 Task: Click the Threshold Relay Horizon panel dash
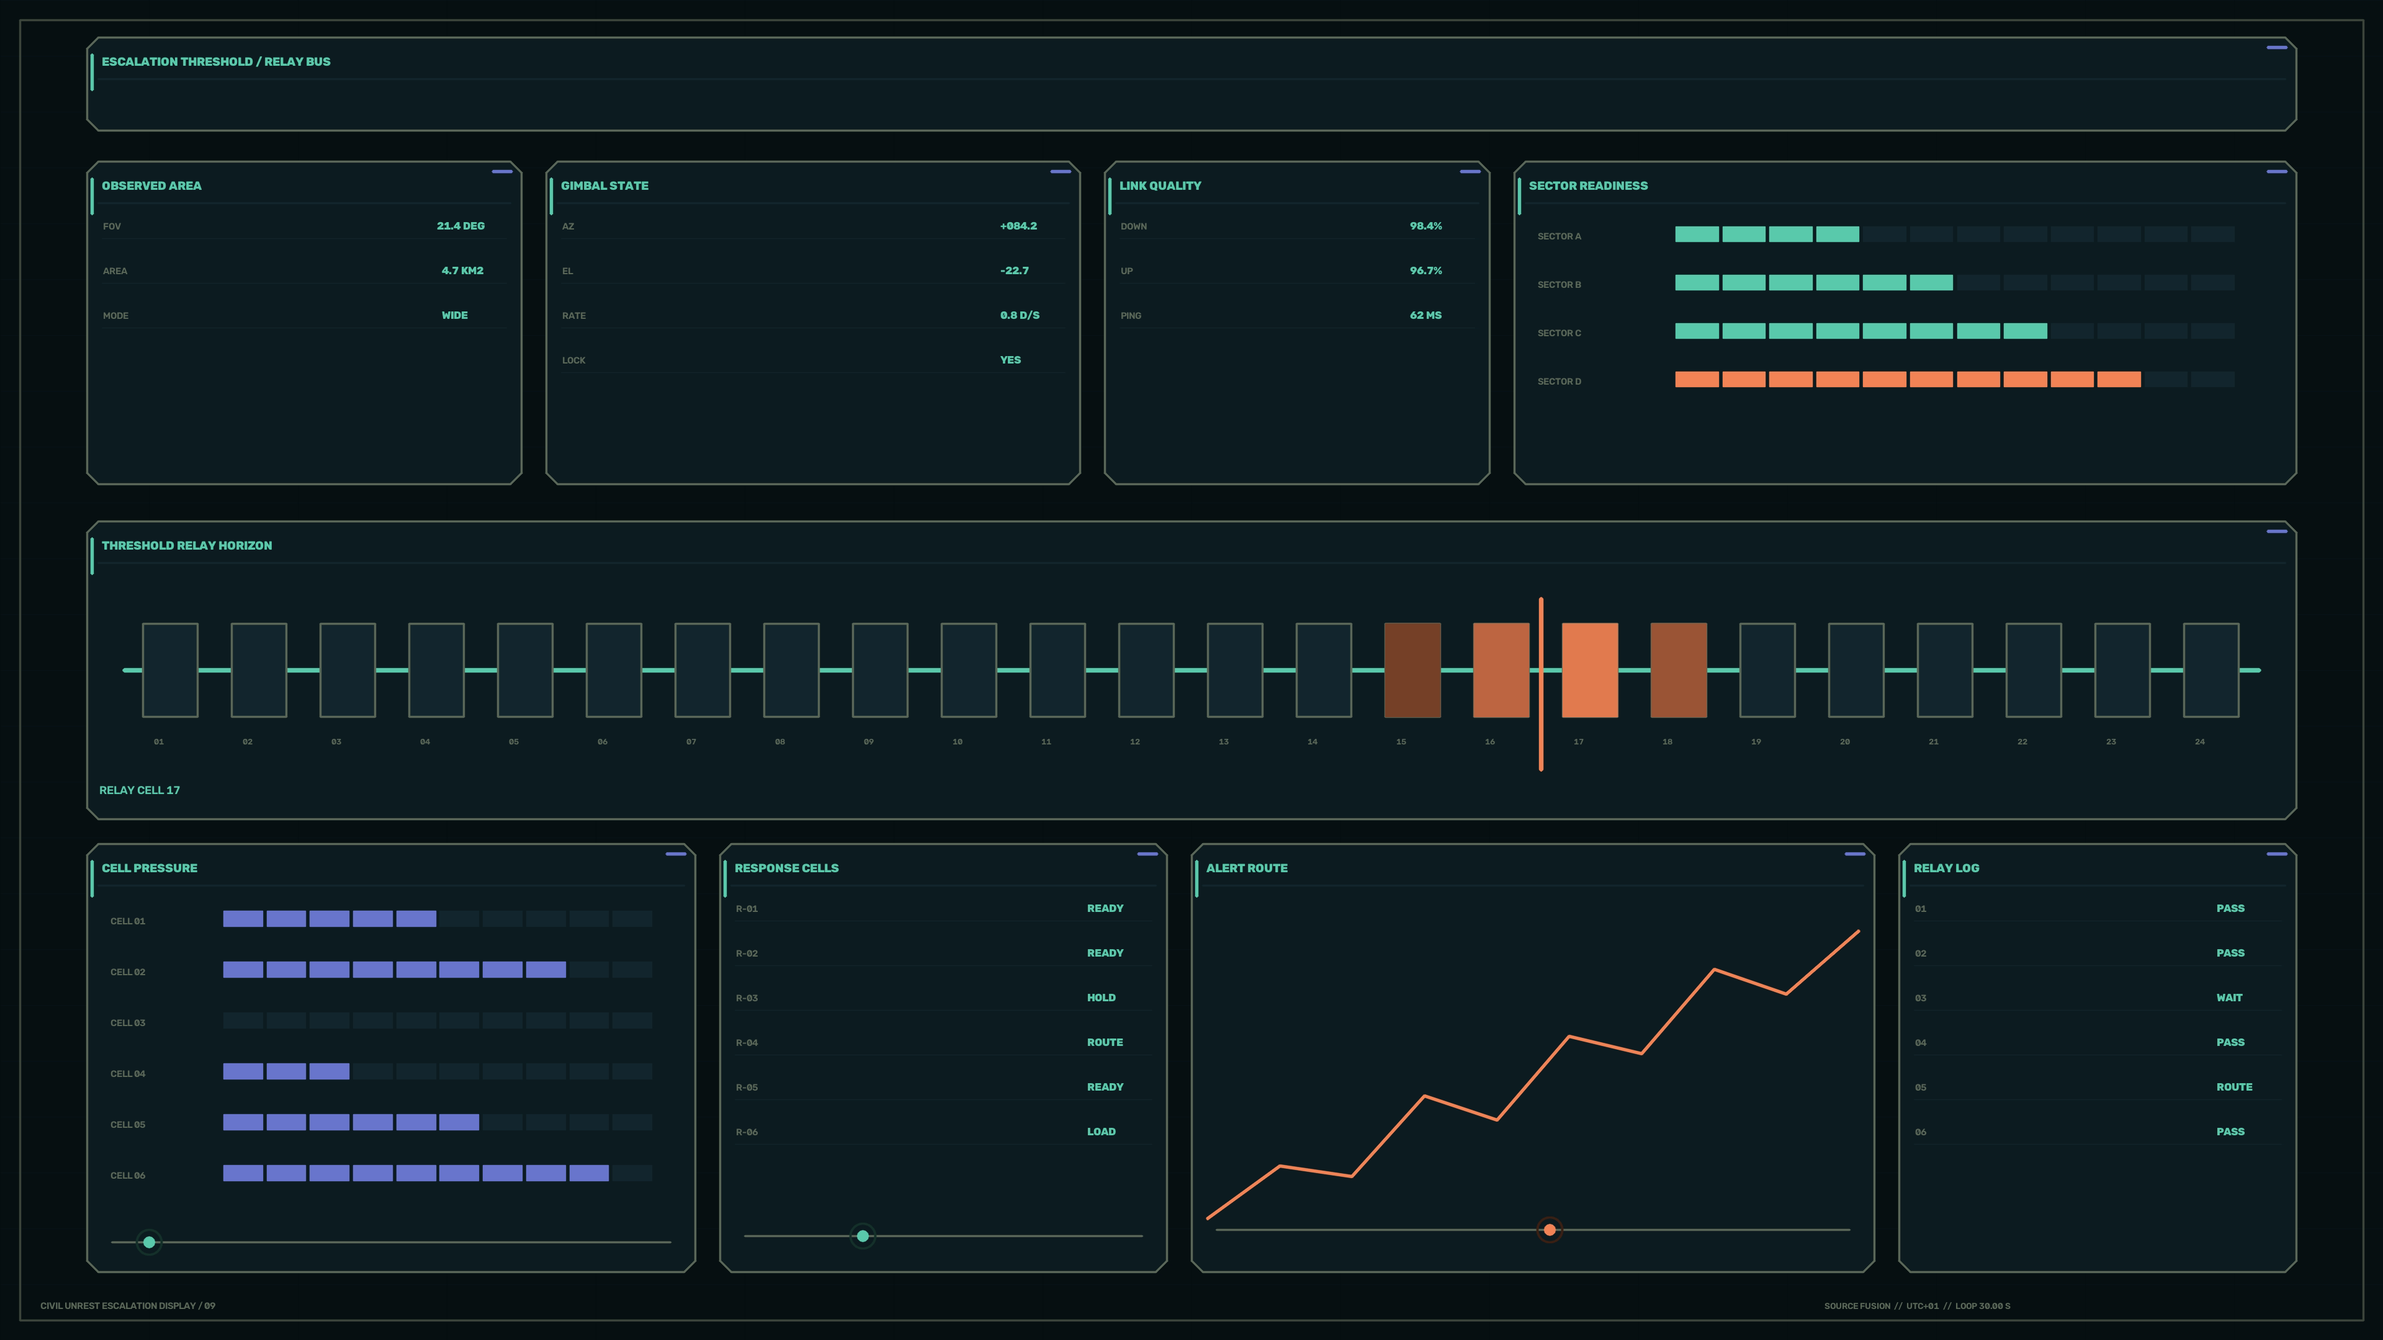click(x=2277, y=531)
